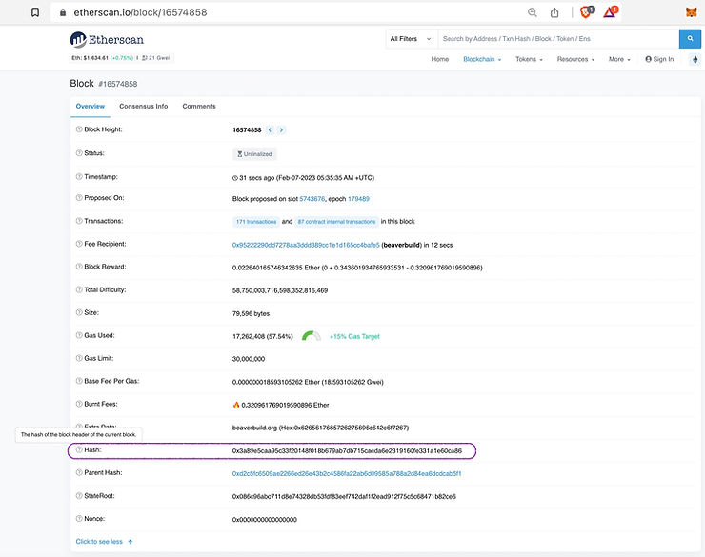Click the 21 Gwei gas price indicator
Viewport: 705px width, 557px height.
(x=156, y=58)
